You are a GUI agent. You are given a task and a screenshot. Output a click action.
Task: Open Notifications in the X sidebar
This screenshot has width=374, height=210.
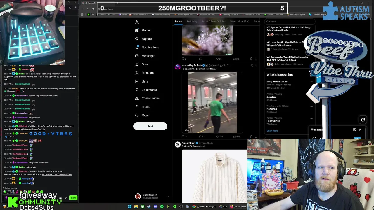(147, 47)
